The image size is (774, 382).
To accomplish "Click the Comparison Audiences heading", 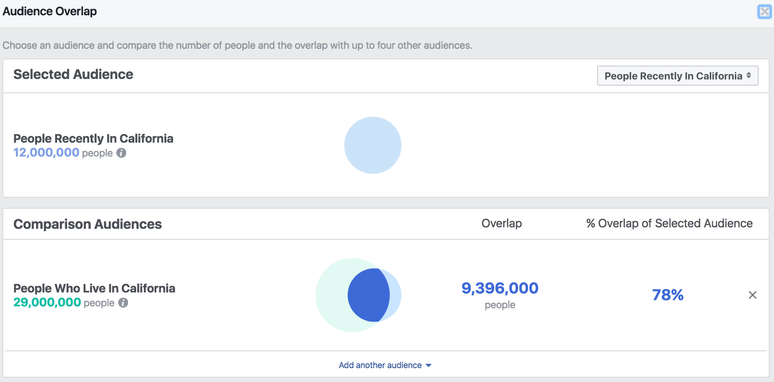I will pyautogui.click(x=88, y=224).
